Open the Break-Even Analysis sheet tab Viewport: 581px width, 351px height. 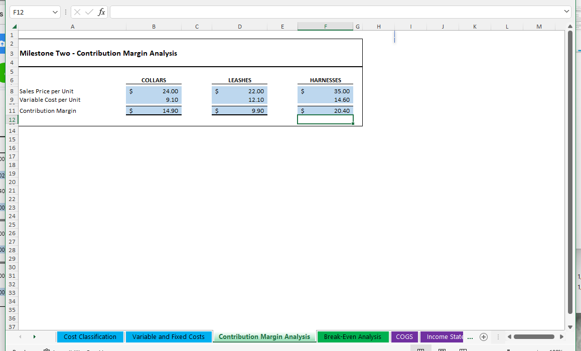(353, 336)
